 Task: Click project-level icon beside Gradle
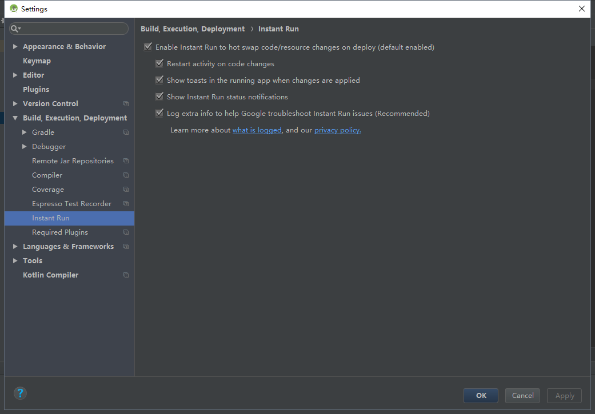126,132
